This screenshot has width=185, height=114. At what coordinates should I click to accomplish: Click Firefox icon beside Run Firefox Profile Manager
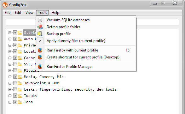coord(40,67)
